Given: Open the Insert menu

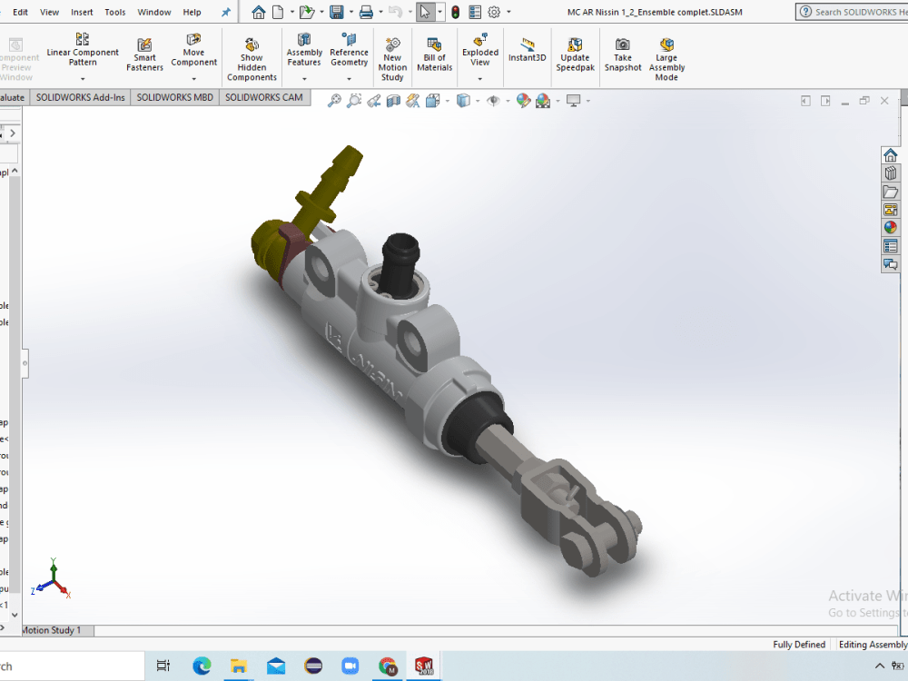Looking at the screenshot, I should pos(82,12).
